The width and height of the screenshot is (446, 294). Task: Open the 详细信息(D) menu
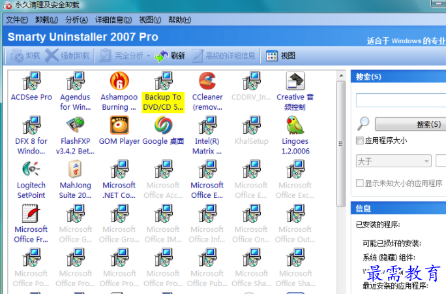[113, 20]
